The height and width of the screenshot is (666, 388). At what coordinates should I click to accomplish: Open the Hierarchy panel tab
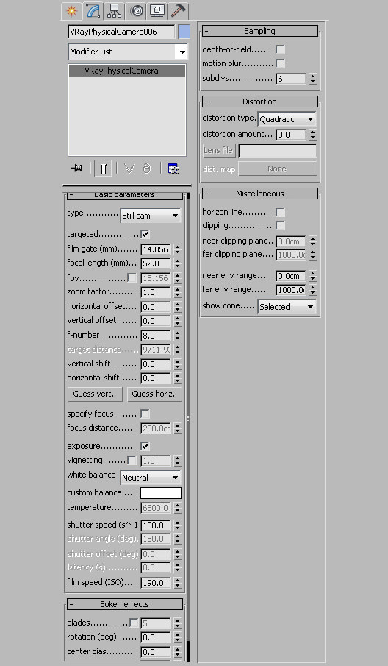point(114,11)
